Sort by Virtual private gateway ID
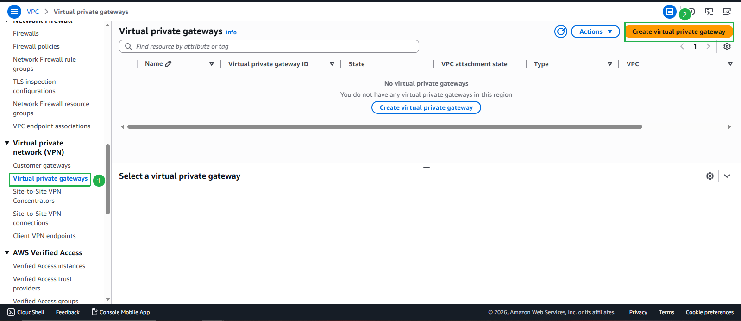 pyautogui.click(x=332, y=64)
